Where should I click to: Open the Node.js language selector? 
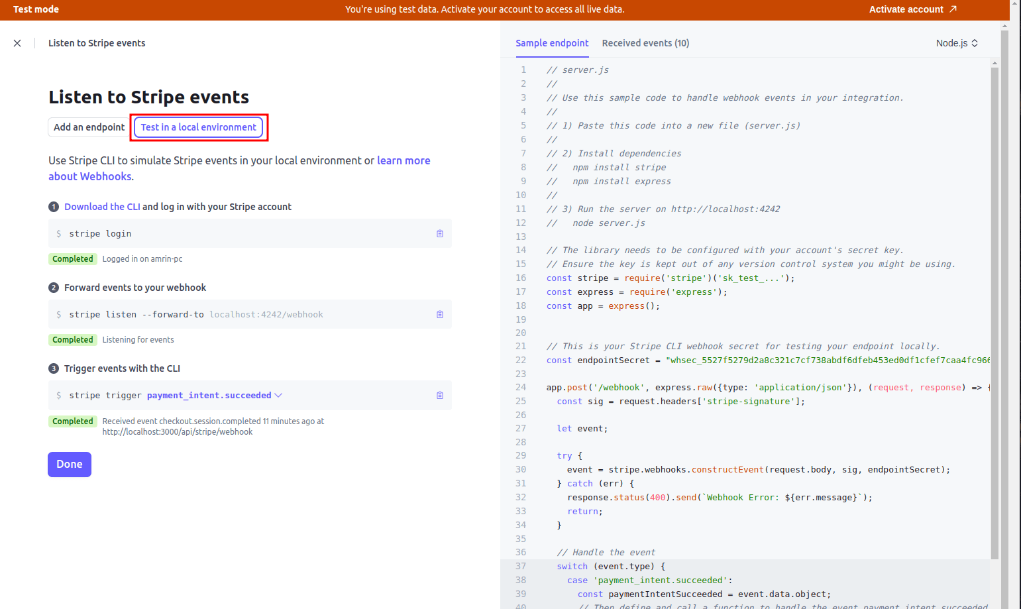pos(956,42)
